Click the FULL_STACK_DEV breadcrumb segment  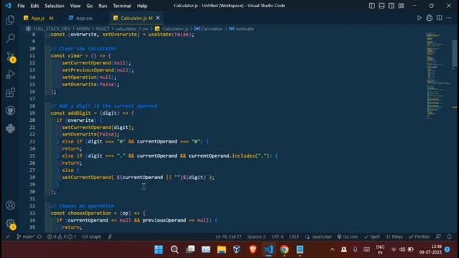52,29
